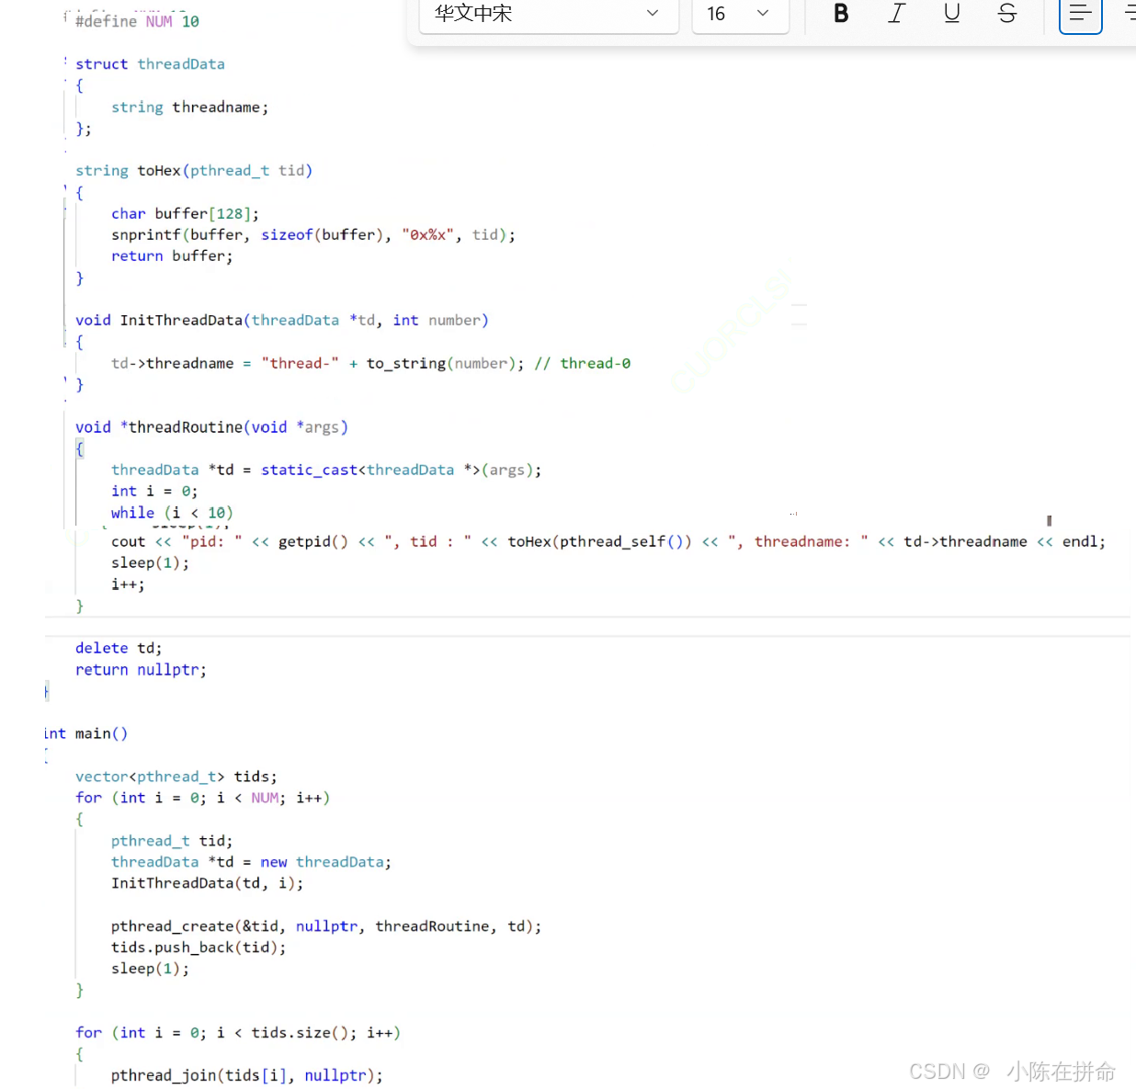The width and height of the screenshot is (1136, 1089).
Task: Click the "tids.push_back(tid);" line
Action: tap(199, 947)
